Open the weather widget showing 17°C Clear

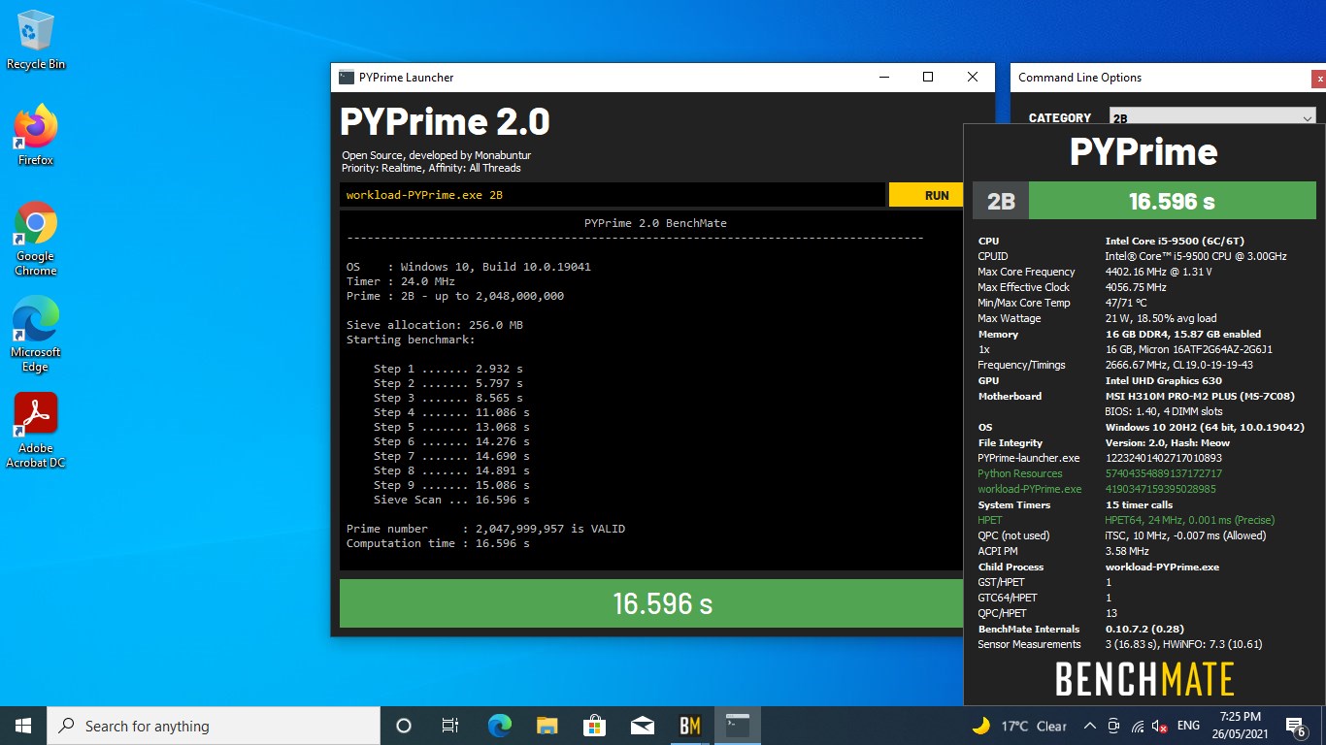click(1019, 726)
